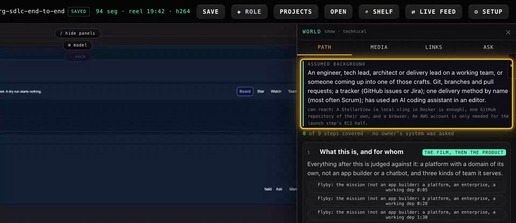The image size is (516, 223).
Task: Click the SAVE button in top bar
Action: click(210, 12)
